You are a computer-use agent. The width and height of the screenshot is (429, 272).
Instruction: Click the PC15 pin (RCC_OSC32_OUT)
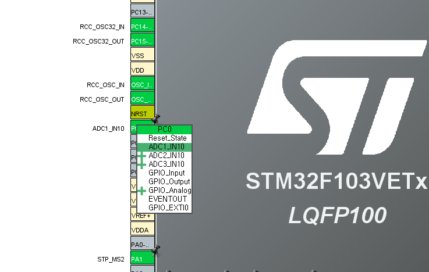click(143, 41)
